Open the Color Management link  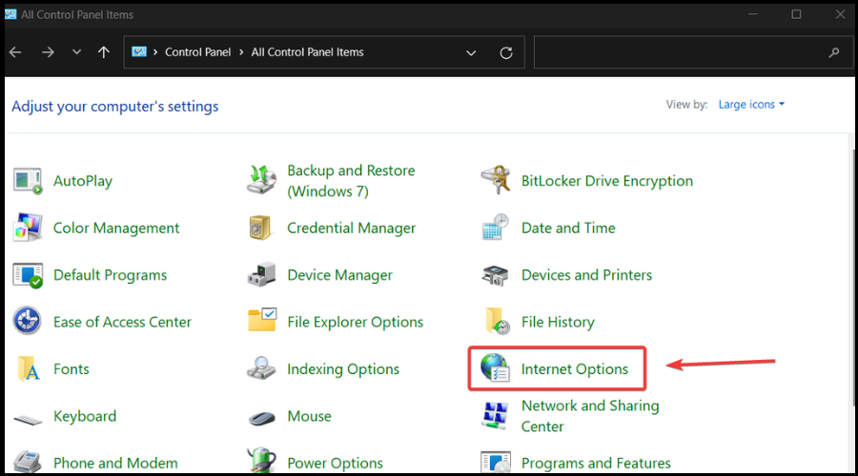pos(116,228)
